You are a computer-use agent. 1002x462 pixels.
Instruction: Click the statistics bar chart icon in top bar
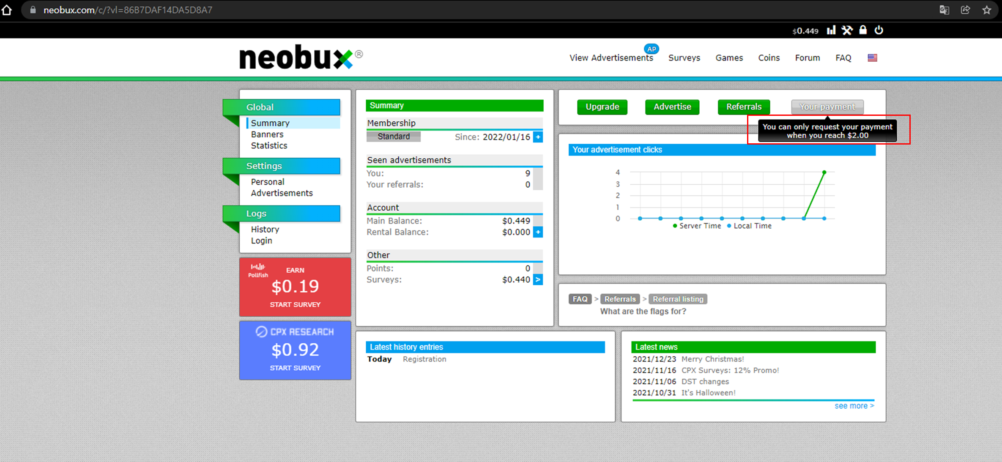coord(831,30)
